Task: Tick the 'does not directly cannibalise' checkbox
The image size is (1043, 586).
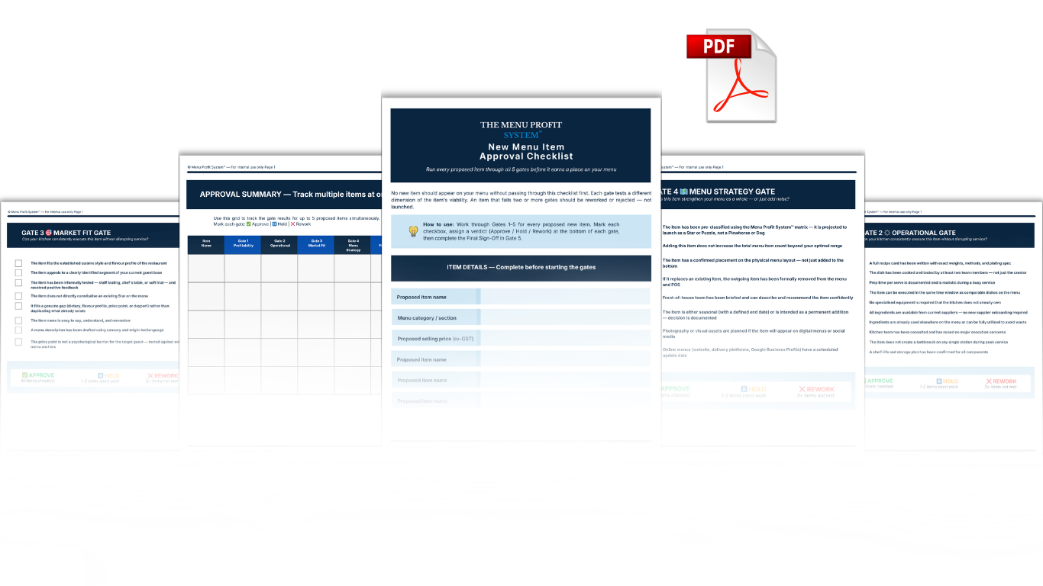Action: 18,295
